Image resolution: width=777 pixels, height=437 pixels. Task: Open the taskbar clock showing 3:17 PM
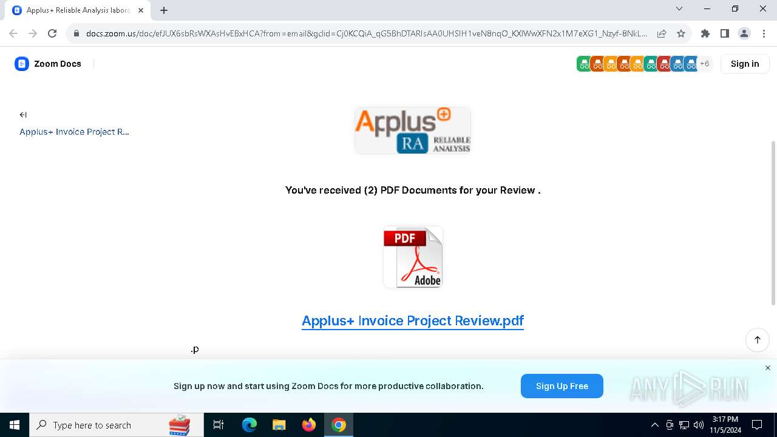pyautogui.click(x=725, y=425)
